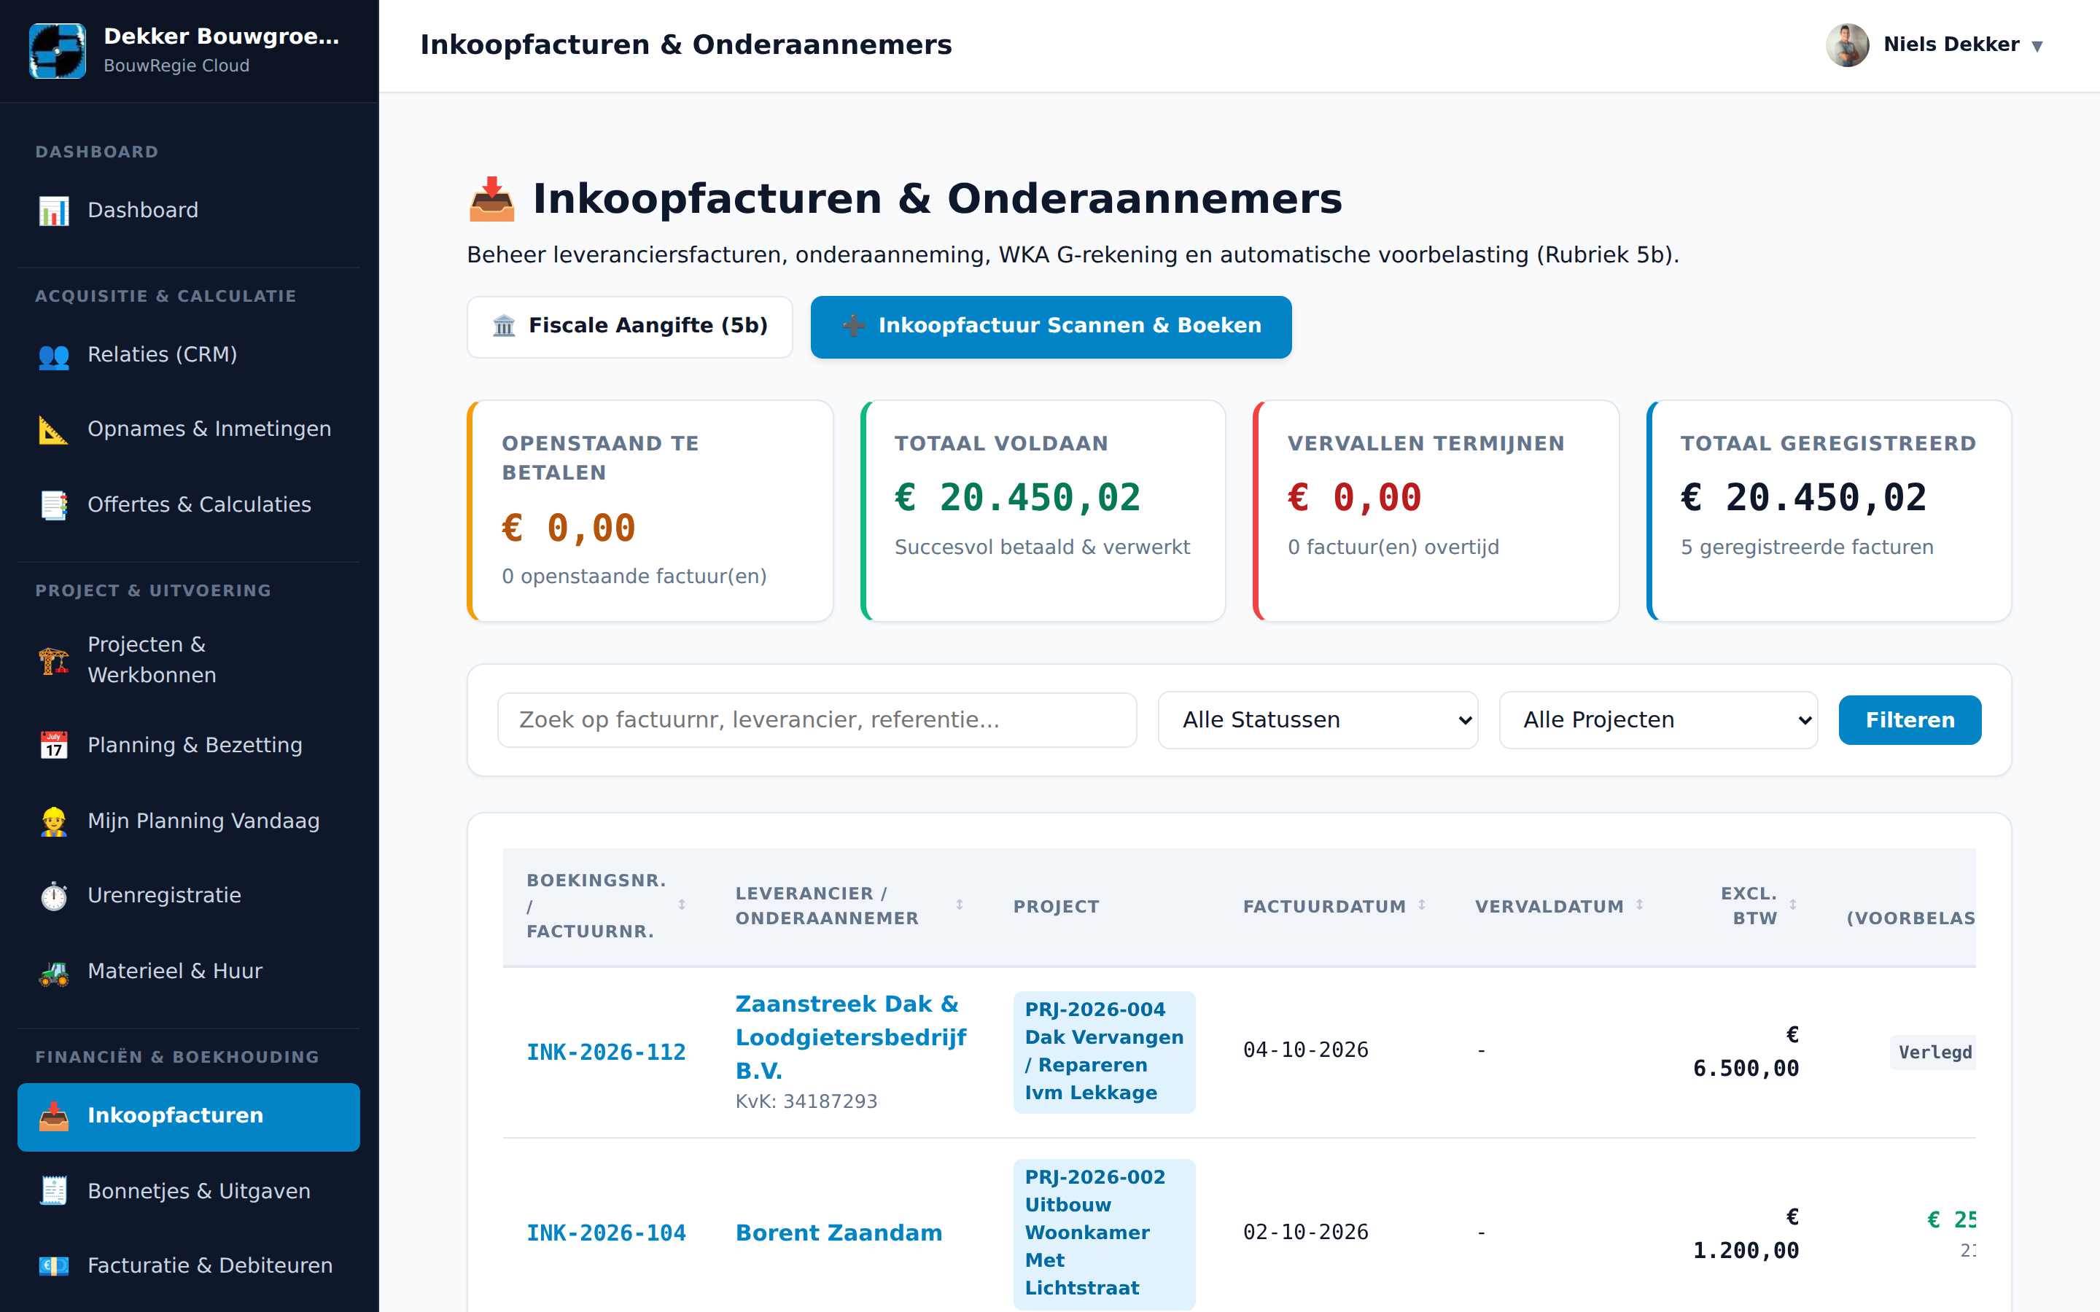Focus the invoice search input field

(x=817, y=719)
